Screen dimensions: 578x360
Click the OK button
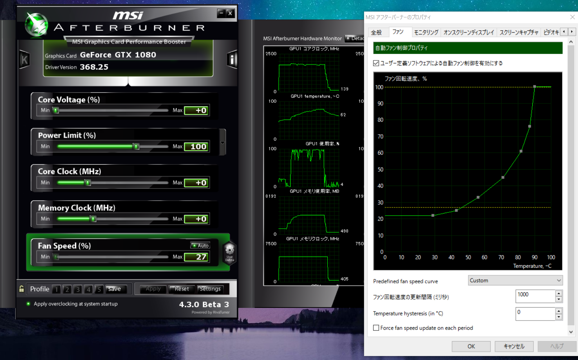pos(471,346)
